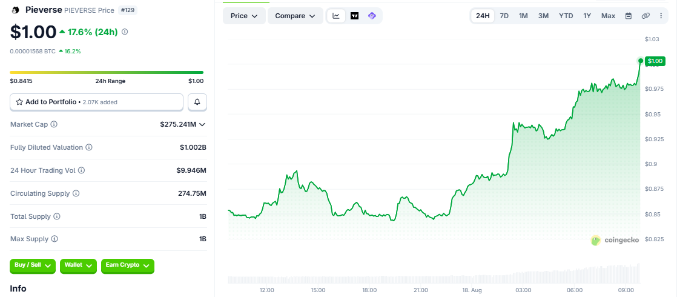Switch to the line chart view icon
The height and width of the screenshot is (297, 677).
(336, 16)
